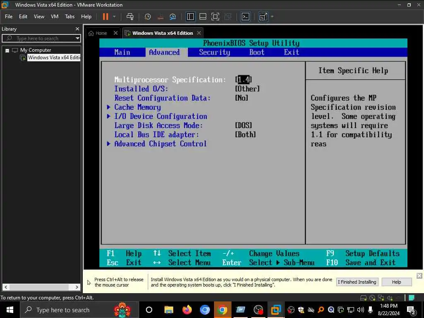Screen dimensions: 424x318
Task: Dismiss the install hint bar
Action: tap(419, 275)
